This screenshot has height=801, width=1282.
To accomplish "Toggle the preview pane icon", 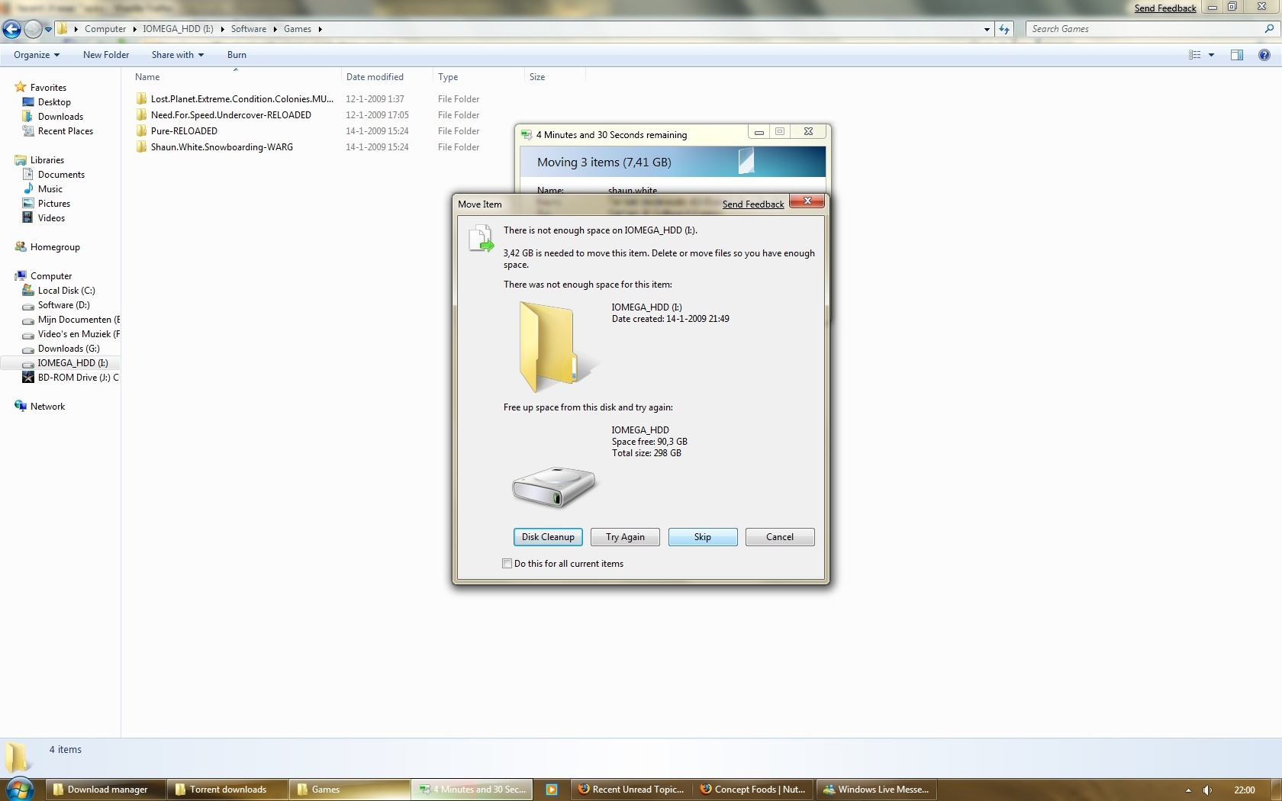I will point(1237,55).
